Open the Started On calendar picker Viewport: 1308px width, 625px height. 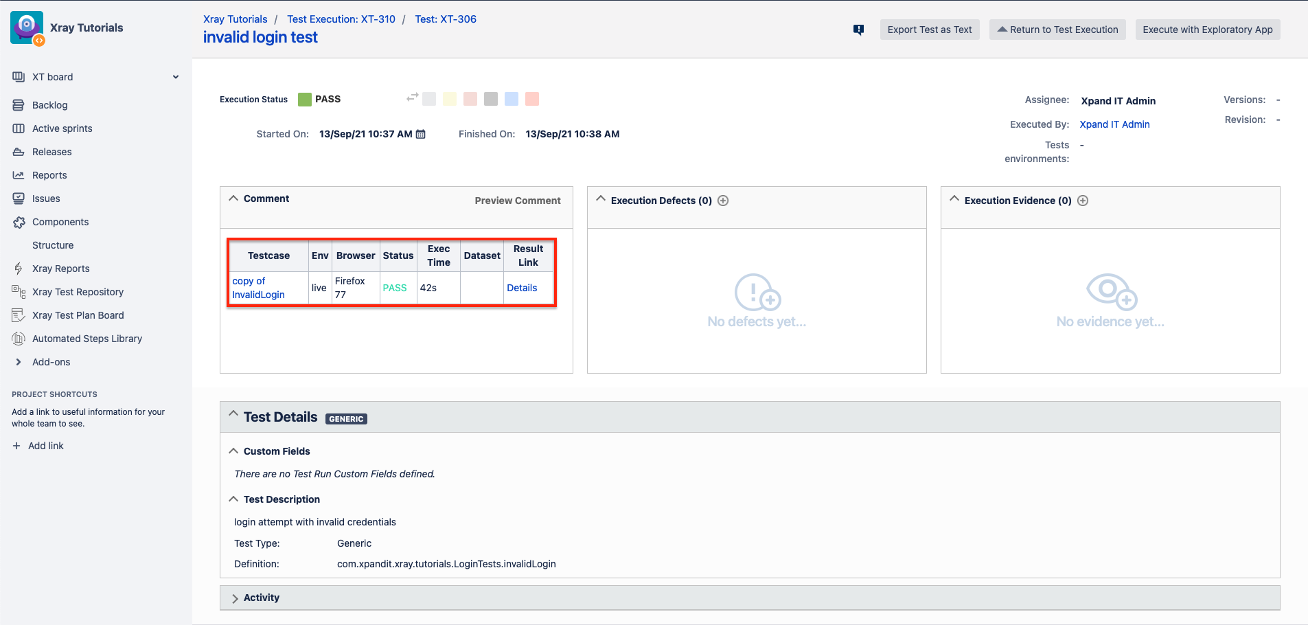click(x=421, y=134)
